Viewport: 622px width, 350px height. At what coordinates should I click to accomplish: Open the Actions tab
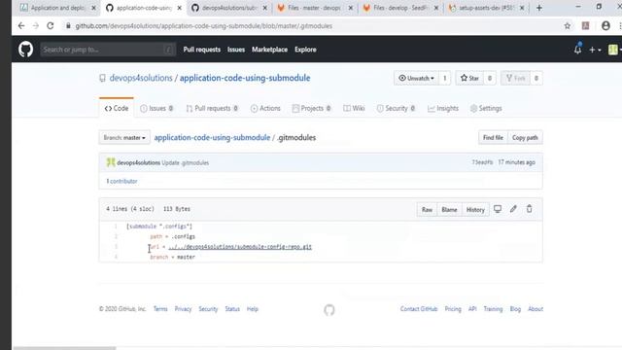[265, 108]
